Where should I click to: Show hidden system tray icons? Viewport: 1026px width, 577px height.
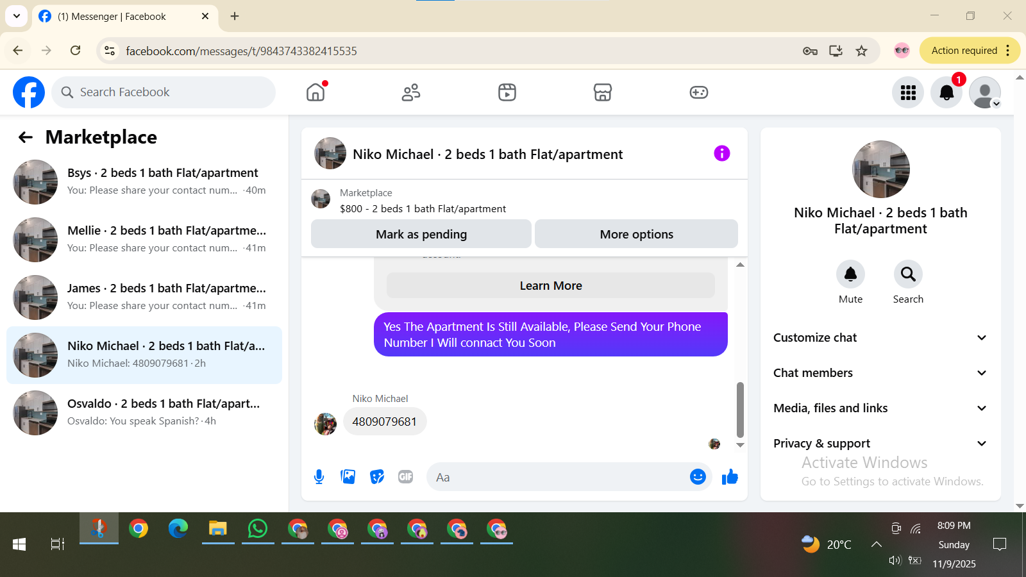tap(876, 544)
